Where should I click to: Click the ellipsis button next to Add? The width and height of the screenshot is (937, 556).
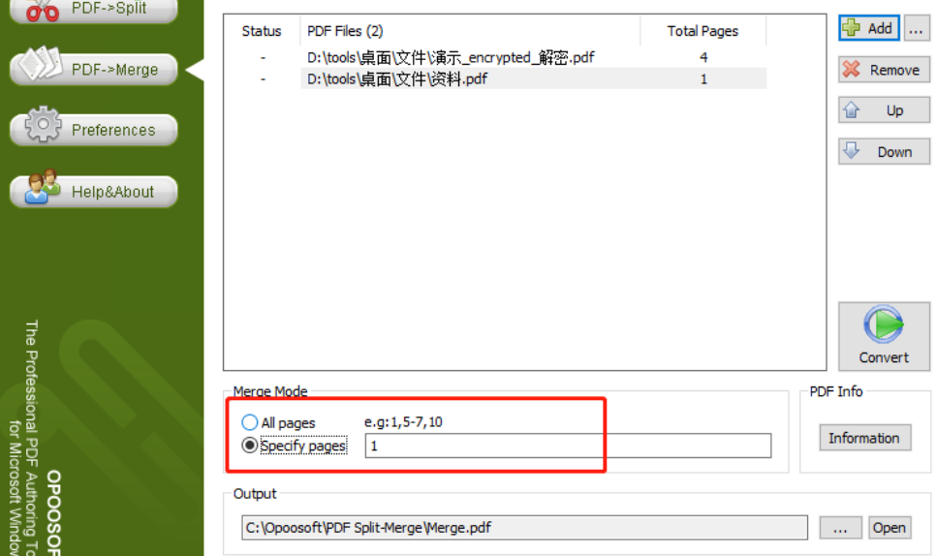(917, 28)
